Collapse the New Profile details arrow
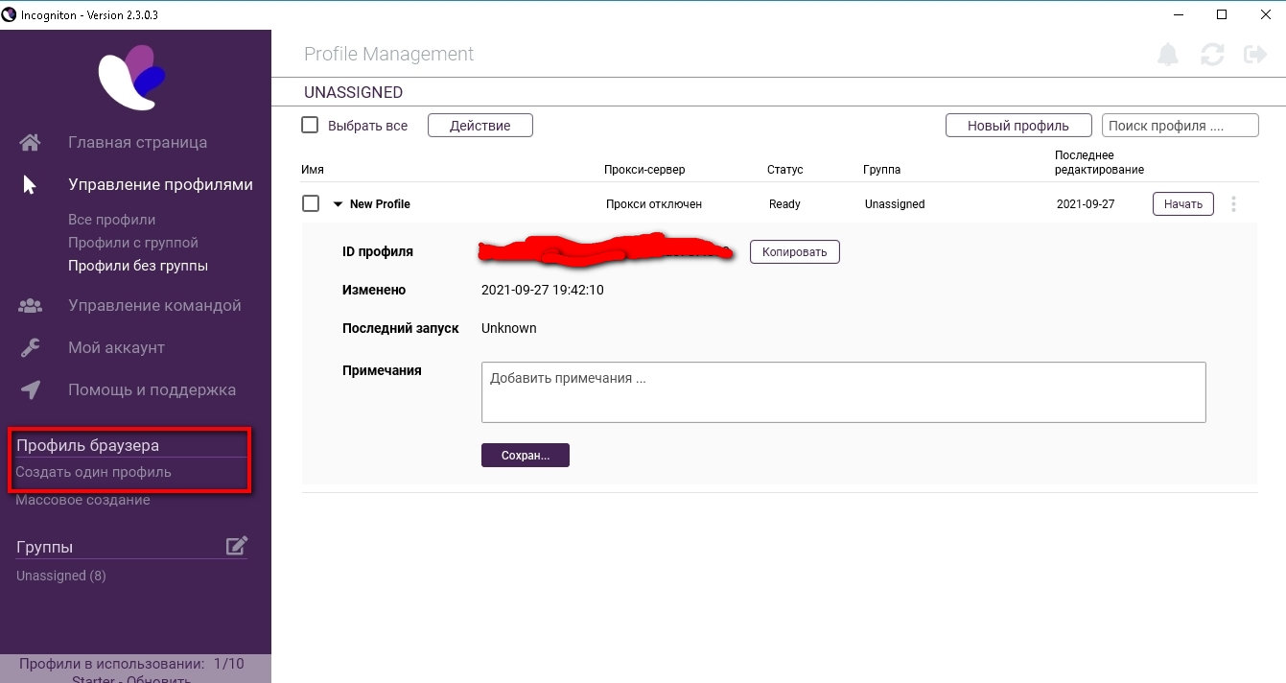The image size is (1286, 683). (338, 204)
